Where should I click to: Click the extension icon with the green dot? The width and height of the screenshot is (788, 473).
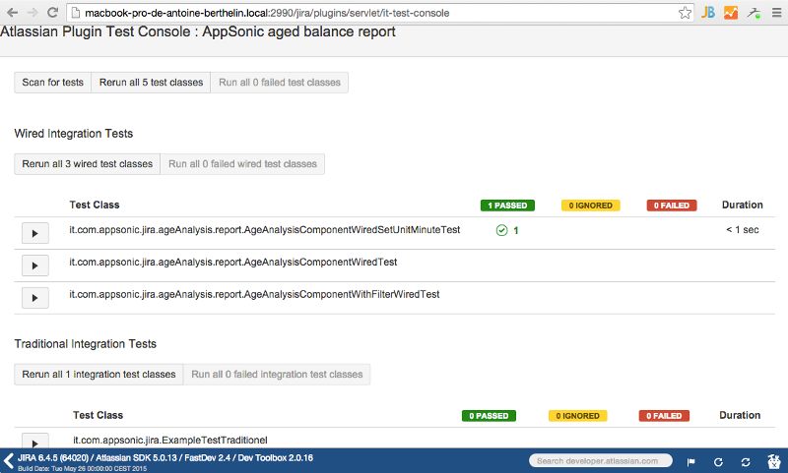(x=754, y=13)
